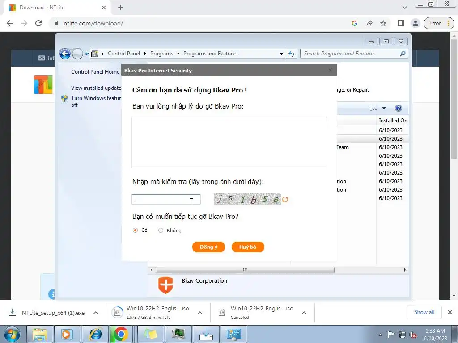458x343 pixels.
Task: Click the programs list scroll right arrow
Action: point(405,270)
